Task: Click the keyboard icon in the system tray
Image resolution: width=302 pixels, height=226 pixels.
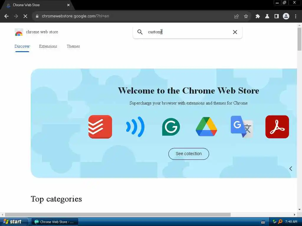Action: coord(263,222)
